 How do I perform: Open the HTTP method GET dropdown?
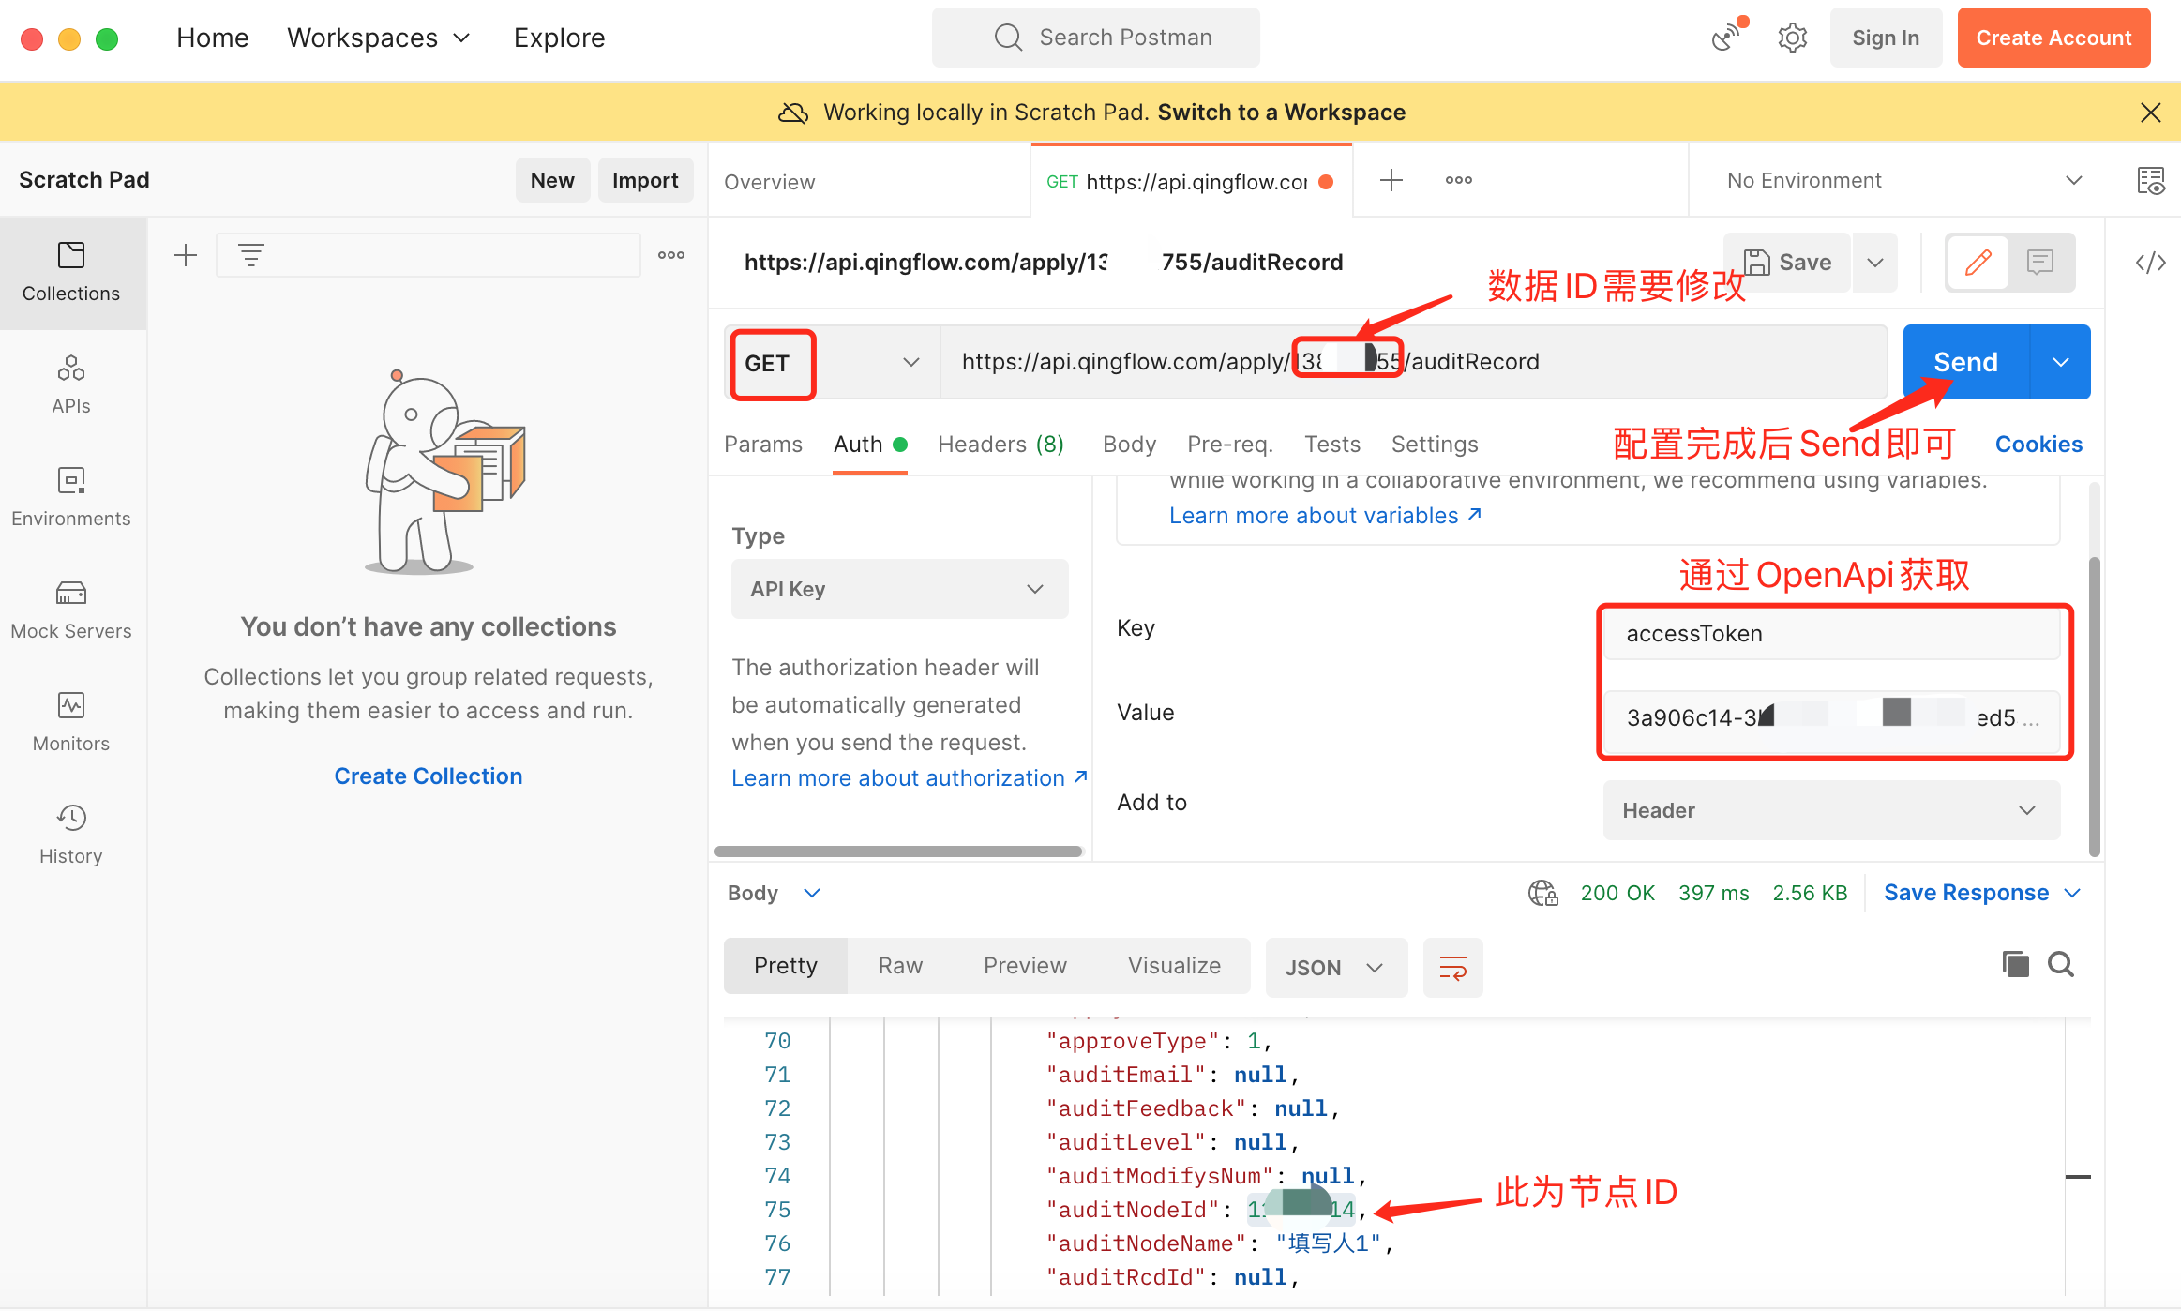[x=833, y=363]
